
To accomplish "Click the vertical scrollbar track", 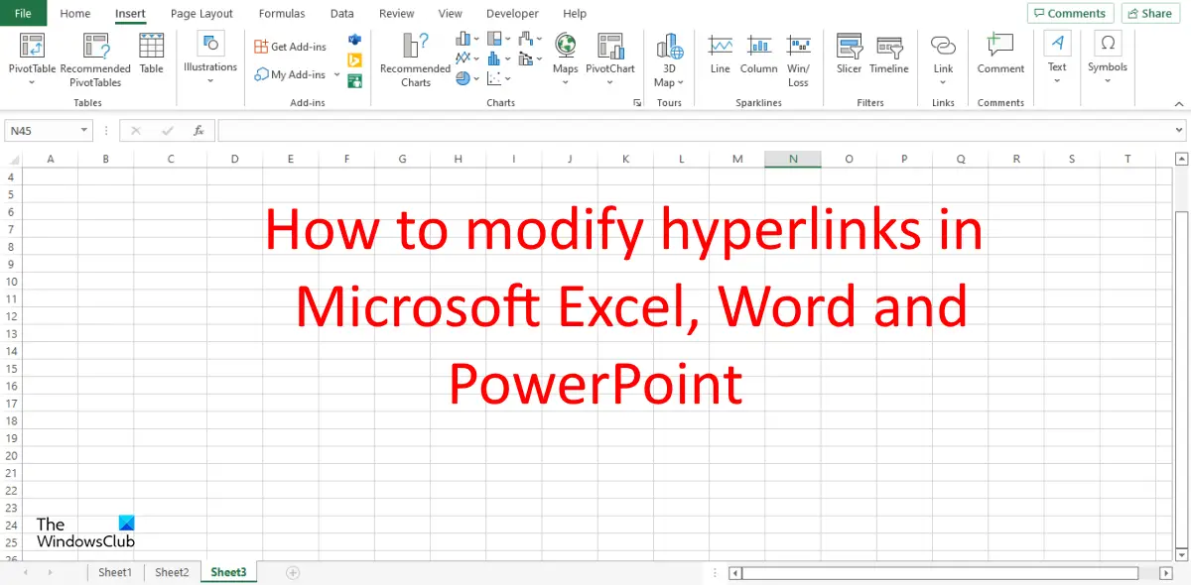I will tap(1181, 357).
